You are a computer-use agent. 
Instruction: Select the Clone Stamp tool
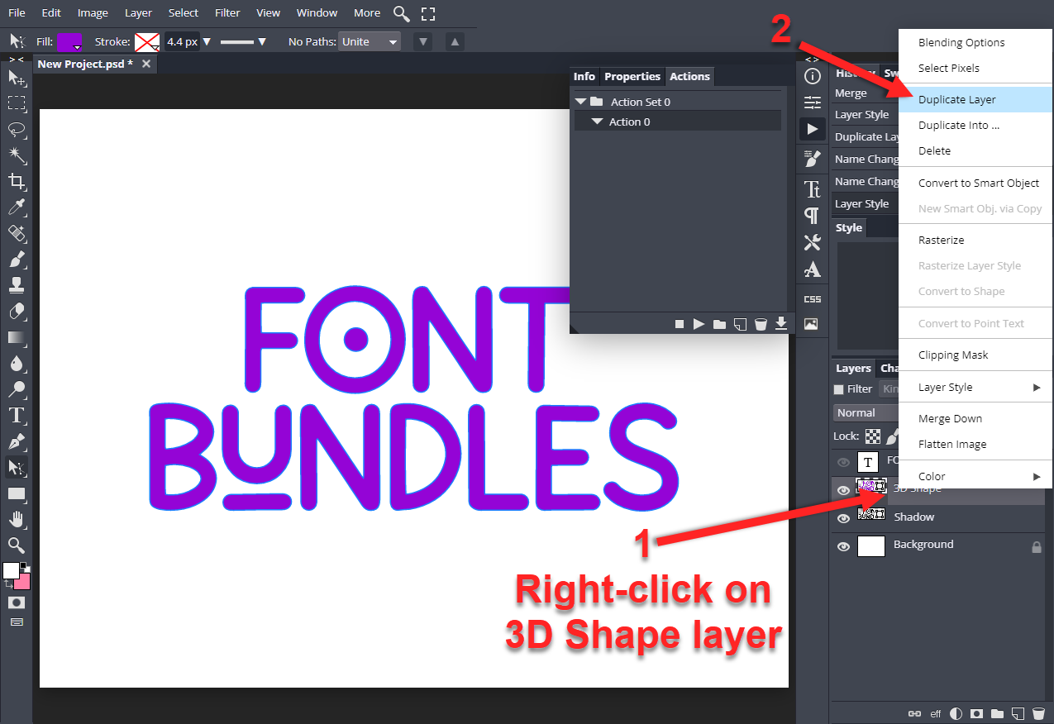[17, 286]
